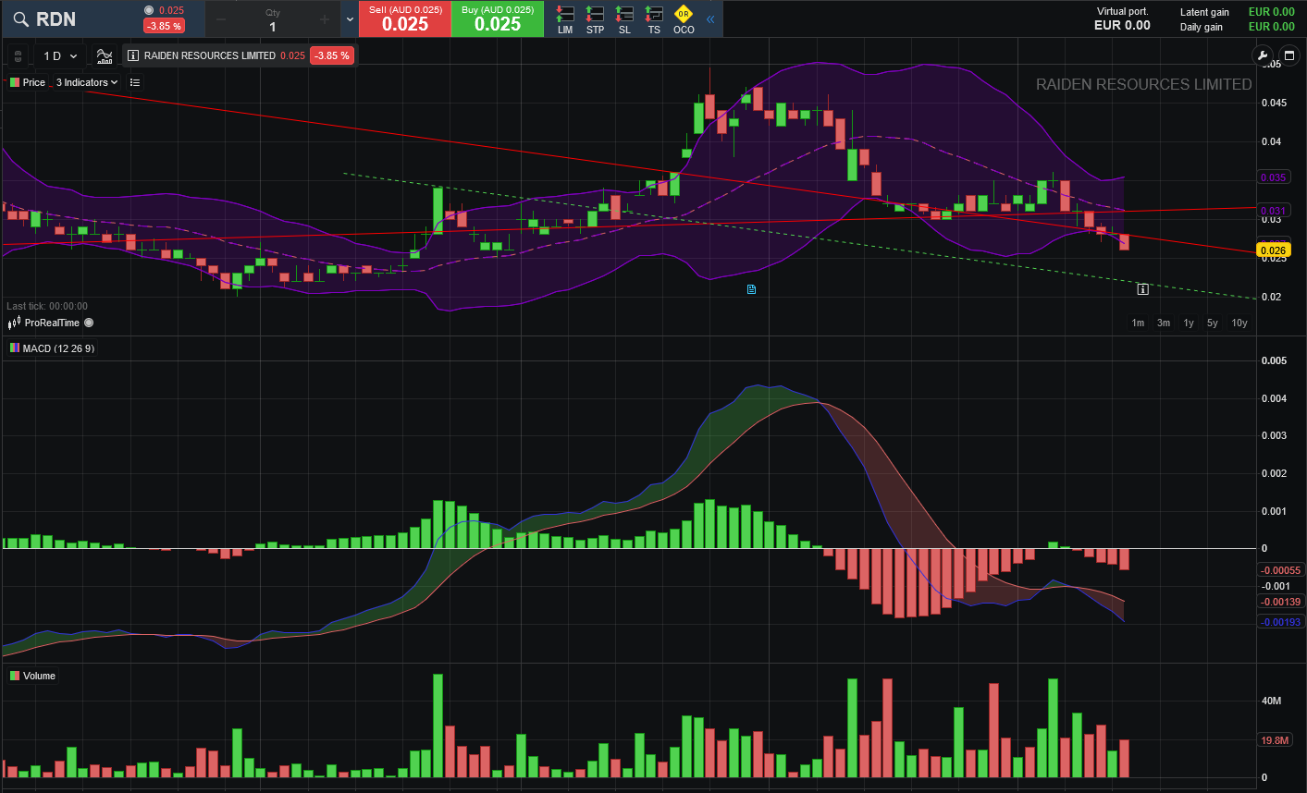The height and width of the screenshot is (793, 1307).
Task: Select the 10y time range
Action: click(x=1239, y=323)
